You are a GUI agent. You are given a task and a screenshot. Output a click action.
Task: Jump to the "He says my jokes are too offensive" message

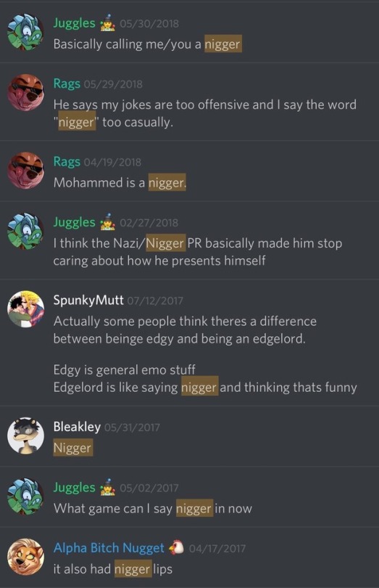190,102
